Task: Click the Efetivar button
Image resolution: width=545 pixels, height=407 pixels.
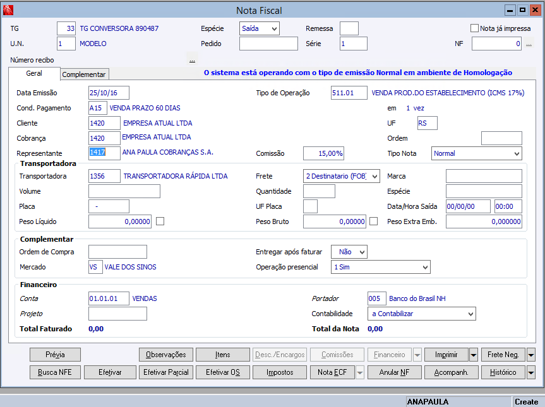Action: (110, 372)
